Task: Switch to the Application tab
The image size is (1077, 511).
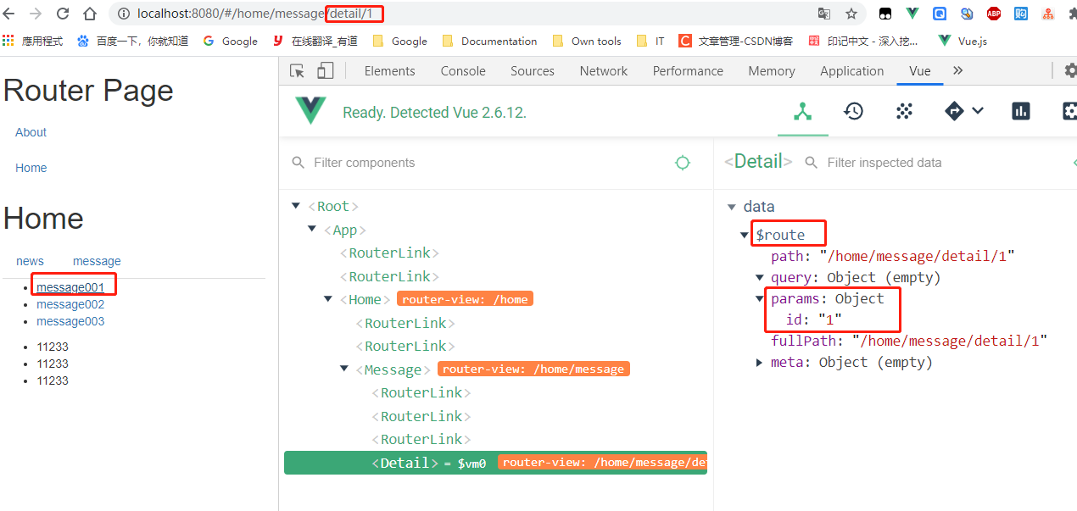Action: point(852,71)
